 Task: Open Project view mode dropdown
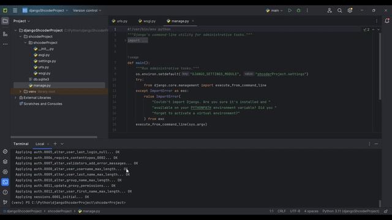(x=21, y=21)
